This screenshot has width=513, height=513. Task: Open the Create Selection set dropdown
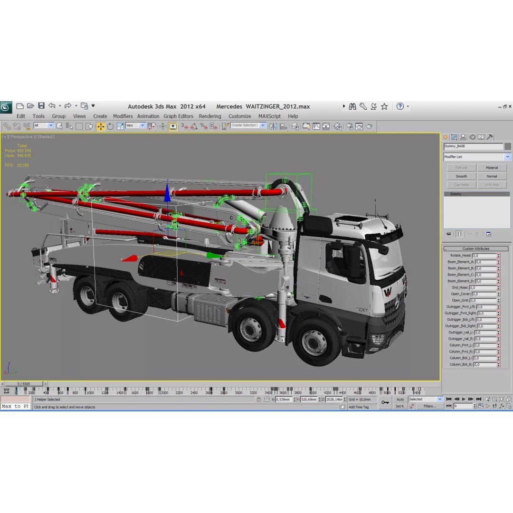[x=263, y=125]
